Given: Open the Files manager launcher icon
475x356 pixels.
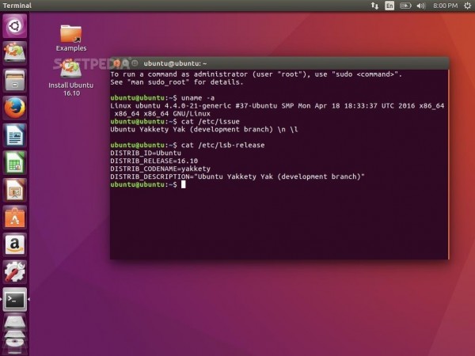Looking at the screenshot, I should tap(14, 80).
